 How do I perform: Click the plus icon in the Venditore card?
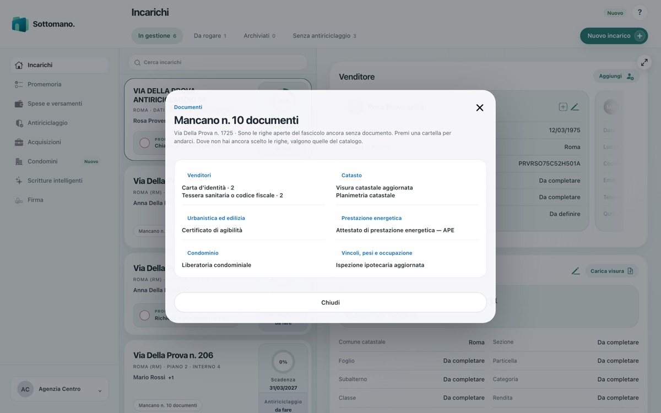(563, 107)
